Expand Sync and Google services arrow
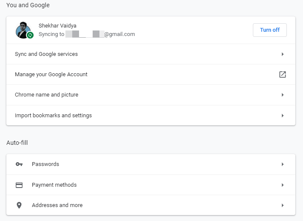The height and width of the screenshot is (221, 303). (x=283, y=54)
